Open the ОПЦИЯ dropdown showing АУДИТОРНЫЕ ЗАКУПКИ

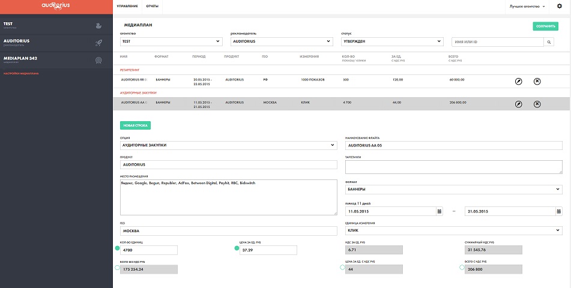pyautogui.click(x=228, y=145)
